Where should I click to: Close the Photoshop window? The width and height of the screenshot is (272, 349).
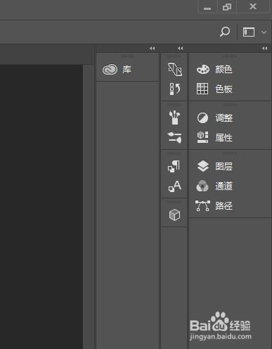(253, 6)
